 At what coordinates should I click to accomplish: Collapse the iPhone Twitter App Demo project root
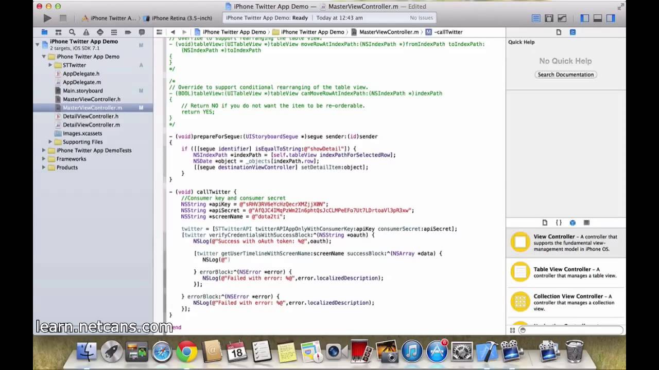(38, 45)
